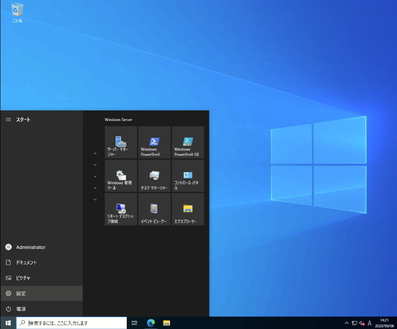The image size is (397, 329).
Task: Click the fifth chevron in the app list
Action: (95, 200)
